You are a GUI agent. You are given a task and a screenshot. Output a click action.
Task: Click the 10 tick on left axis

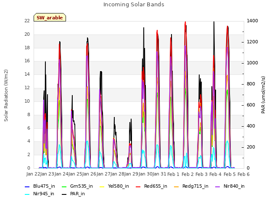tap(27, 101)
